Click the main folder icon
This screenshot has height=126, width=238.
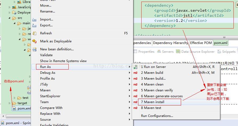pyautogui.click(x=19, y=23)
